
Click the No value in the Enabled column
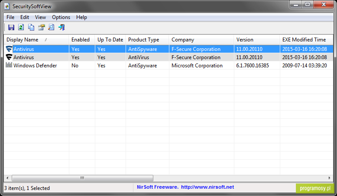pyautogui.click(x=75, y=66)
